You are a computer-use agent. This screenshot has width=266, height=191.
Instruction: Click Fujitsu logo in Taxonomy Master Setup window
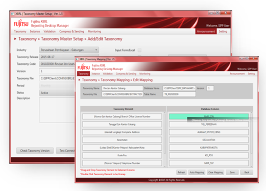pyautogui.click(x=21, y=24)
